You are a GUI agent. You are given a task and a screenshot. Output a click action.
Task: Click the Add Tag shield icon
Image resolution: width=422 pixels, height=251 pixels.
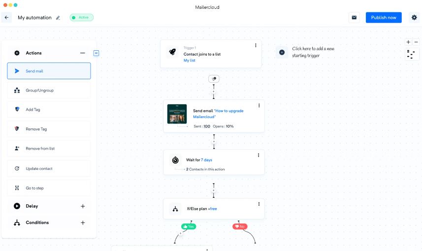coord(17,109)
